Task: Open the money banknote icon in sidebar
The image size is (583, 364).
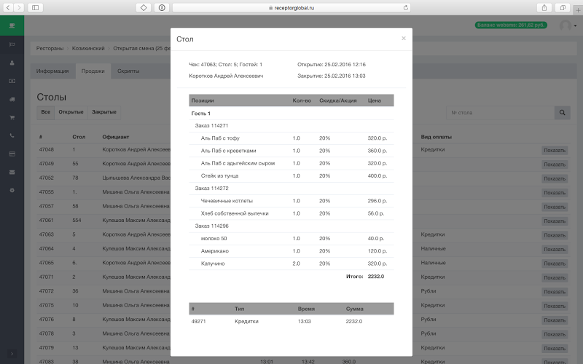Action: click(x=12, y=81)
